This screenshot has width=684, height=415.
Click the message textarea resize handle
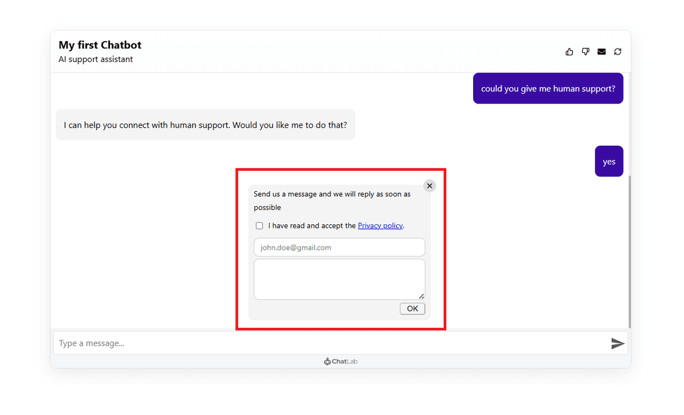(421, 296)
